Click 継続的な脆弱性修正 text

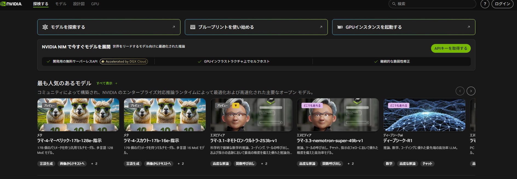tap(395, 61)
